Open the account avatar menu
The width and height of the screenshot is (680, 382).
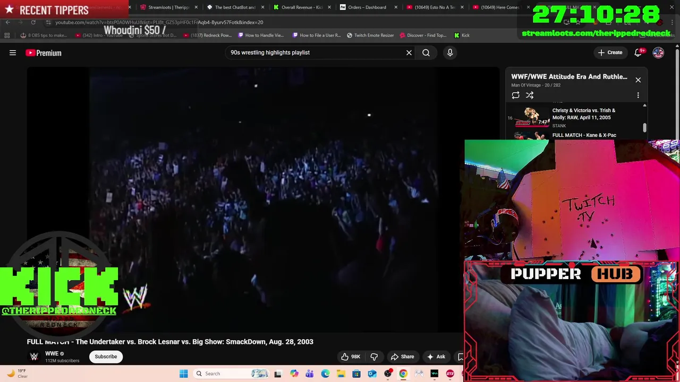click(x=658, y=53)
